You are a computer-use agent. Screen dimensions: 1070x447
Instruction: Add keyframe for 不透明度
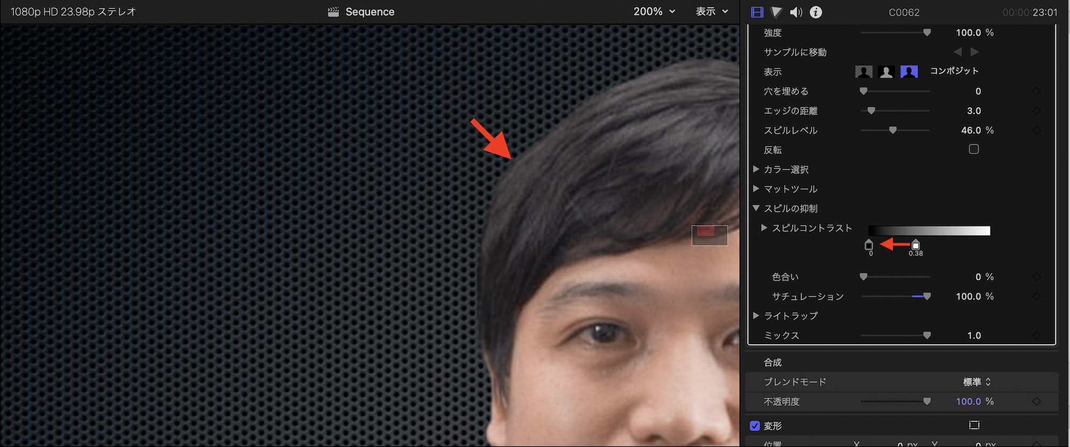tap(1036, 402)
